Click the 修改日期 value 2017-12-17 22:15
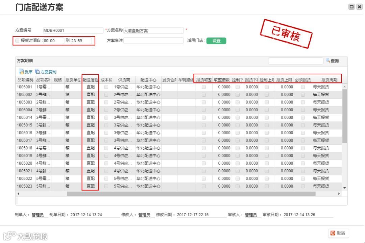365x243 pixels. 193,215
